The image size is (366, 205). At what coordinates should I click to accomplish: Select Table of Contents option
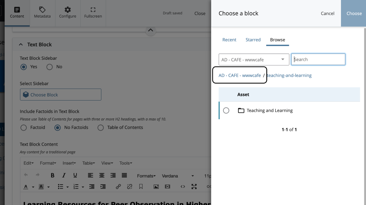(100, 128)
